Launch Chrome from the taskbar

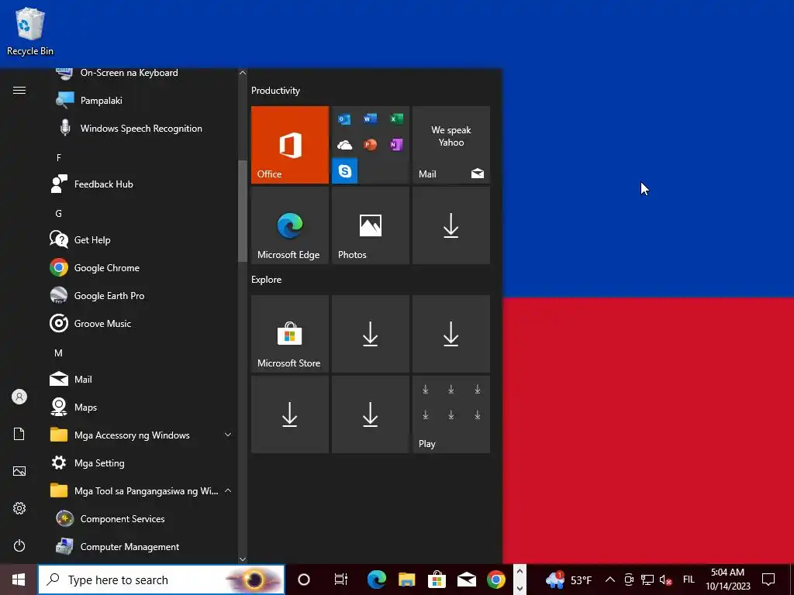pos(496,580)
